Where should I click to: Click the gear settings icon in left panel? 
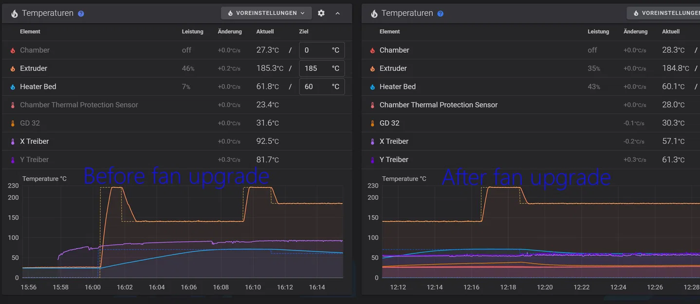321,13
